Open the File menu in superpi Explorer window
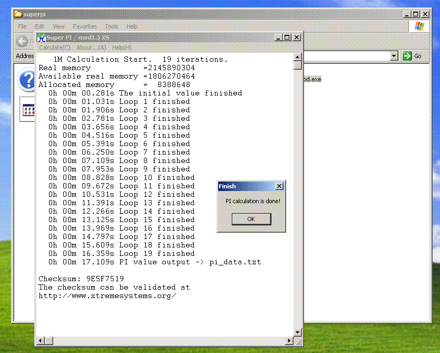 pos(22,26)
